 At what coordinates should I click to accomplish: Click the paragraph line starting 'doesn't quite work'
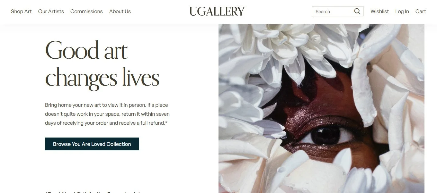point(107,114)
